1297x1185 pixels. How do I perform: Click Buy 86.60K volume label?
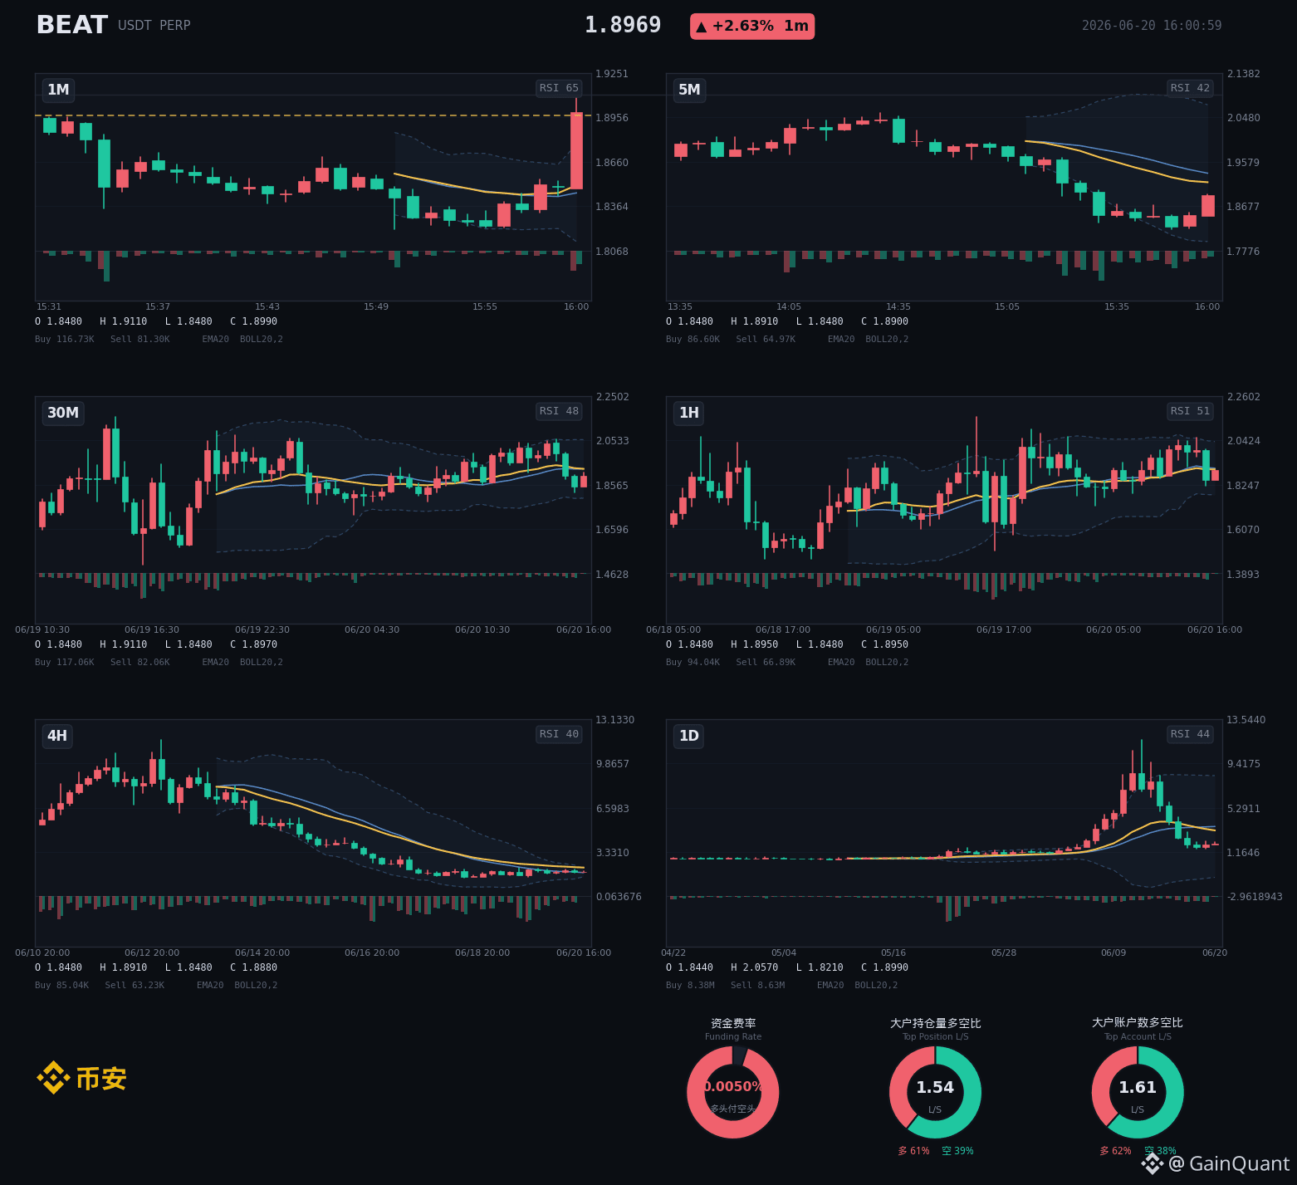(x=693, y=339)
